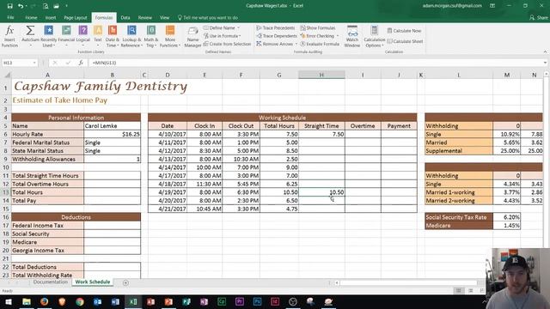The width and height of the screenshot is (550, 309).
Task: Select the Social Security Tax Rate 6.20% cell
Action: click(x=506, y=217)
